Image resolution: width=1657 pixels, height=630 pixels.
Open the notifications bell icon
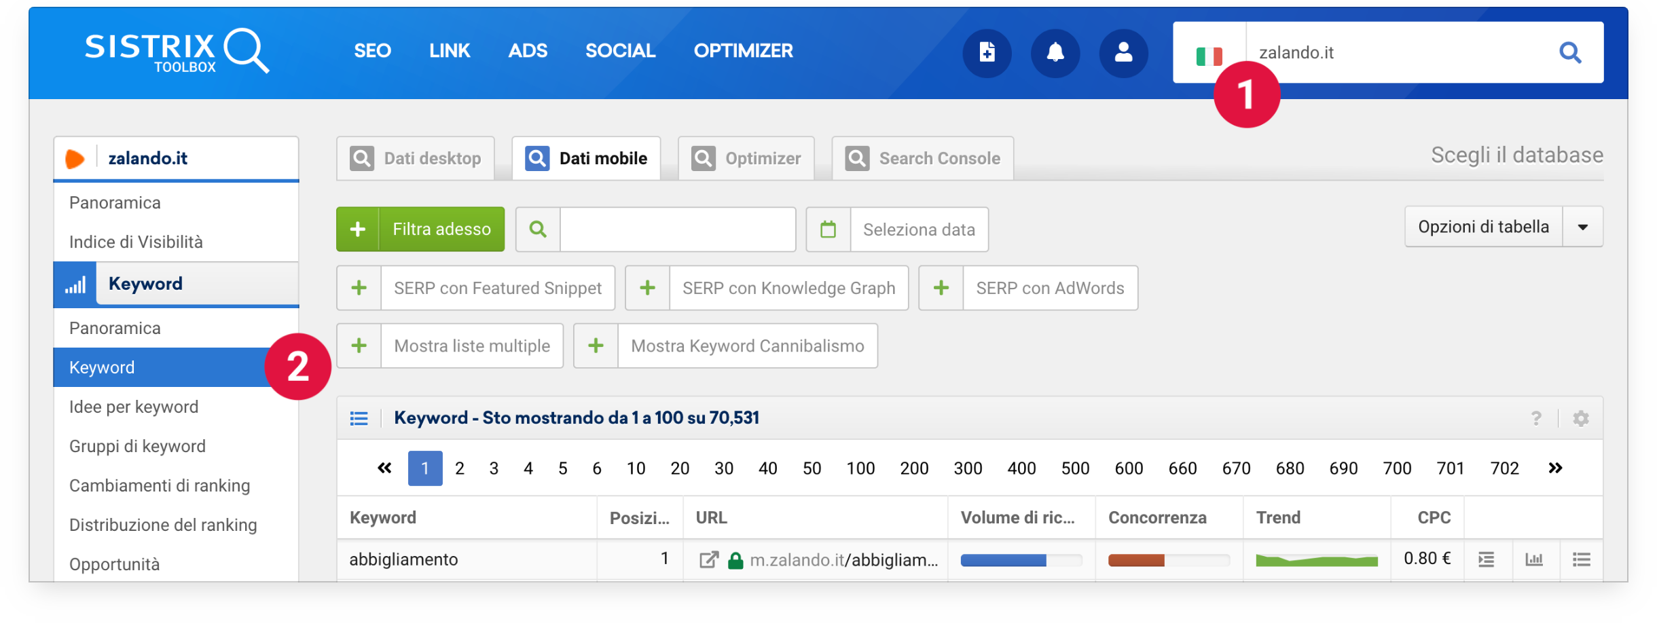point(1055,52)
